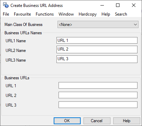The width and height of the screenshot is (142, 126).
Task: Close the Create Business URL Address window
Action: [x=134, y=5]
